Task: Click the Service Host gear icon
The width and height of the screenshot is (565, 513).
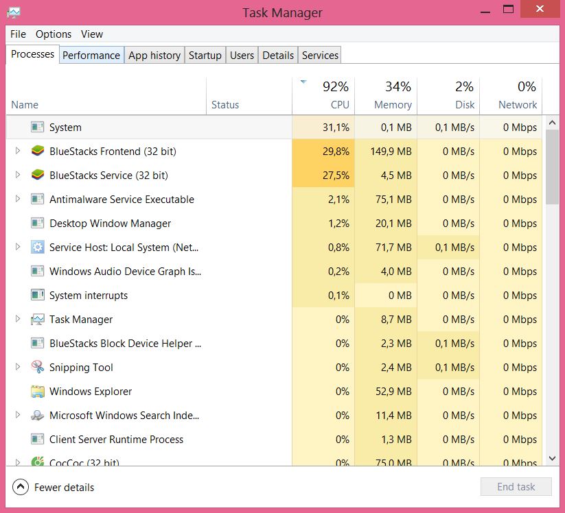Action: (38, 248)
